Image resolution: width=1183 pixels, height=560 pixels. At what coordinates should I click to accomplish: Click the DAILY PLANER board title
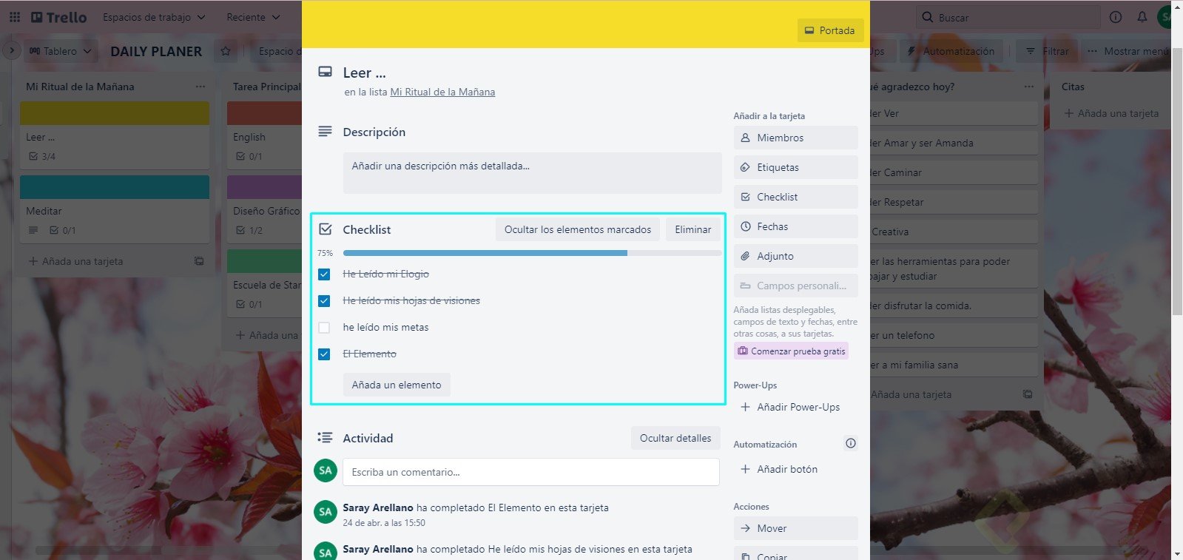156,51
